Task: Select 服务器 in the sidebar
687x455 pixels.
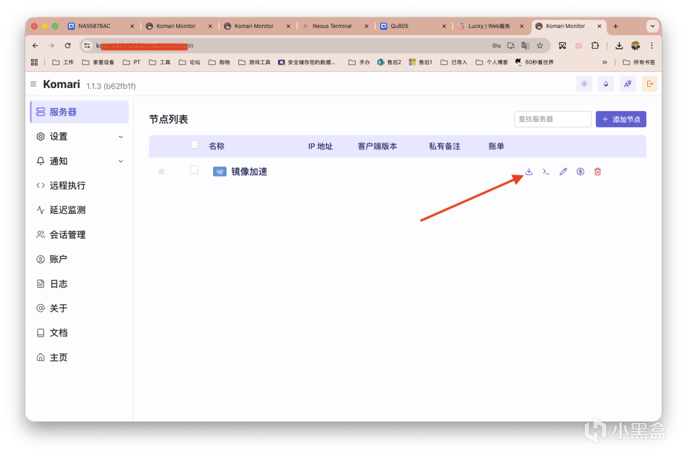Action: pos(79,112)
